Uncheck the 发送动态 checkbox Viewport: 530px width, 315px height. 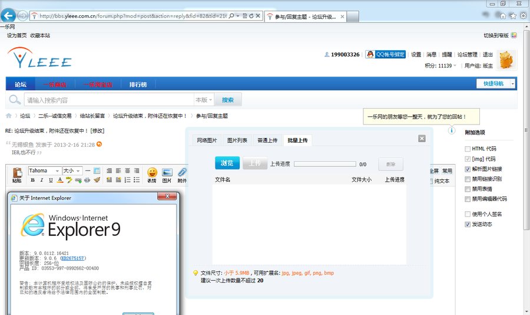(468, 224)
